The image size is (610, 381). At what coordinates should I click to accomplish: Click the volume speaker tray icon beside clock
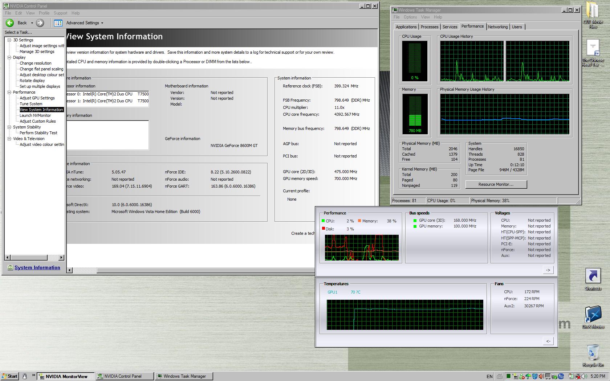[x=584, y=376]
